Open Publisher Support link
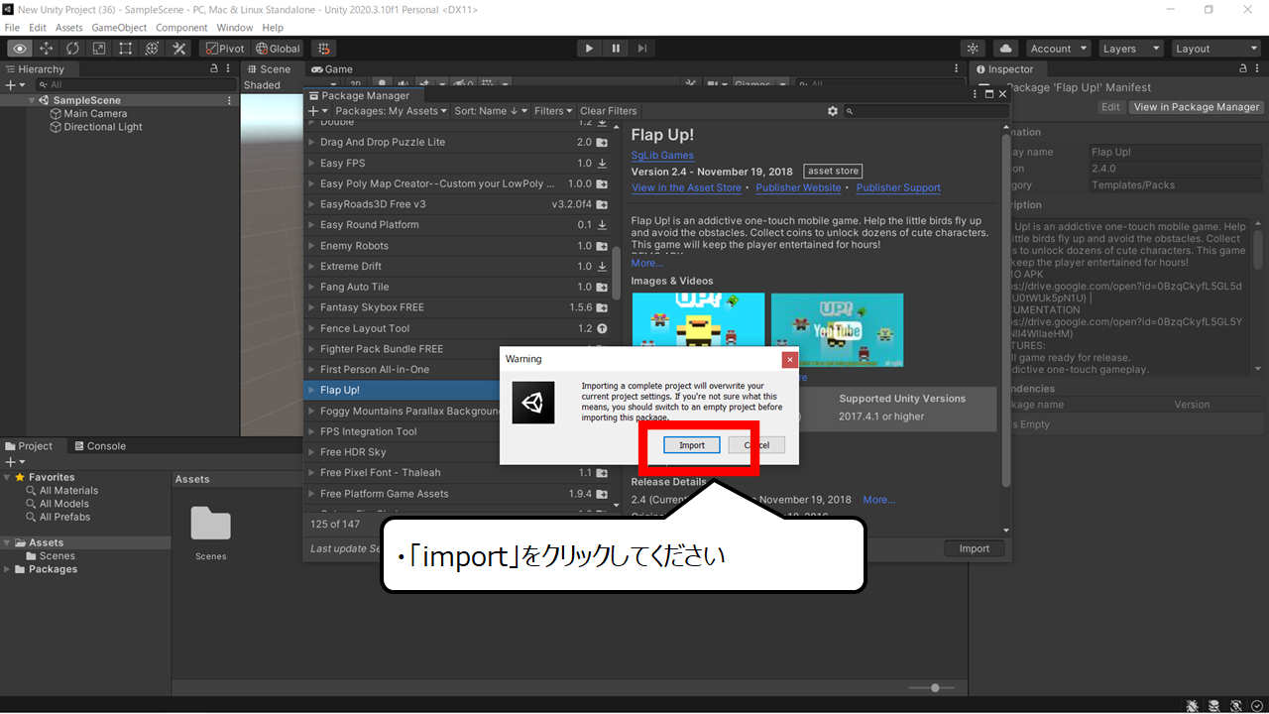 coord(898,187)
